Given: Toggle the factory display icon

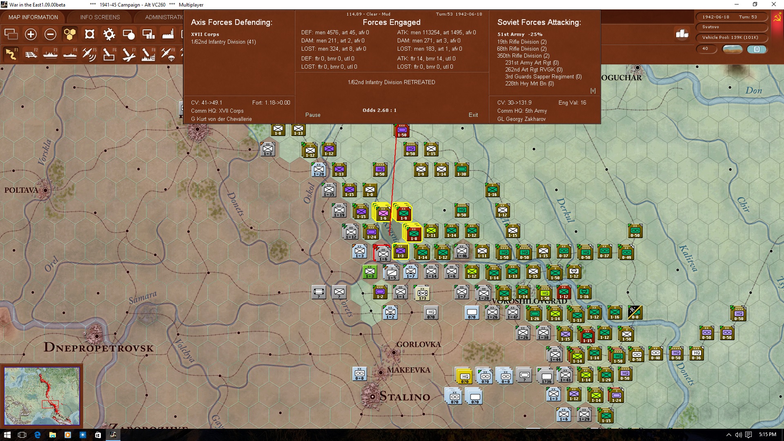Looking at the screenshot, I should coord(168,34).
